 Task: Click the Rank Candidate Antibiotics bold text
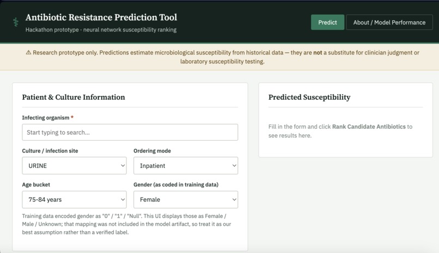[369, 126]
